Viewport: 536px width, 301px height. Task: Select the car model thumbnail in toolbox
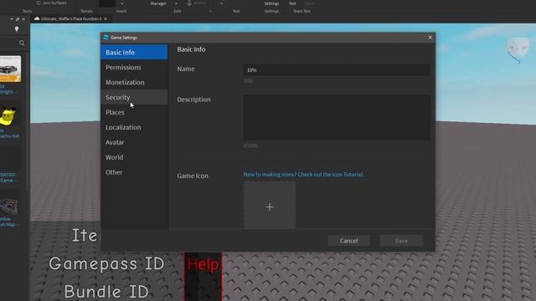[x=10, y=69]
